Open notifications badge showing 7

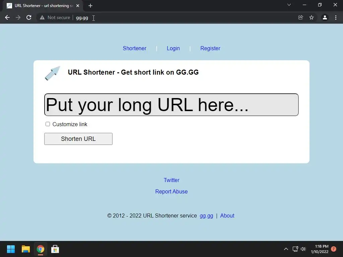(334, 249)
